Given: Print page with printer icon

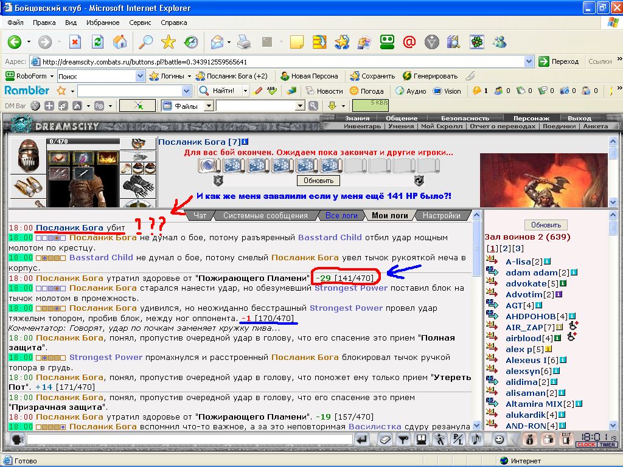Looking at the screenshot, I should 244,42.
